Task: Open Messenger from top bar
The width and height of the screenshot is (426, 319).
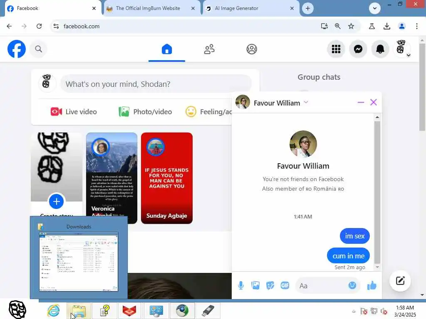Action: pos(358,49)
